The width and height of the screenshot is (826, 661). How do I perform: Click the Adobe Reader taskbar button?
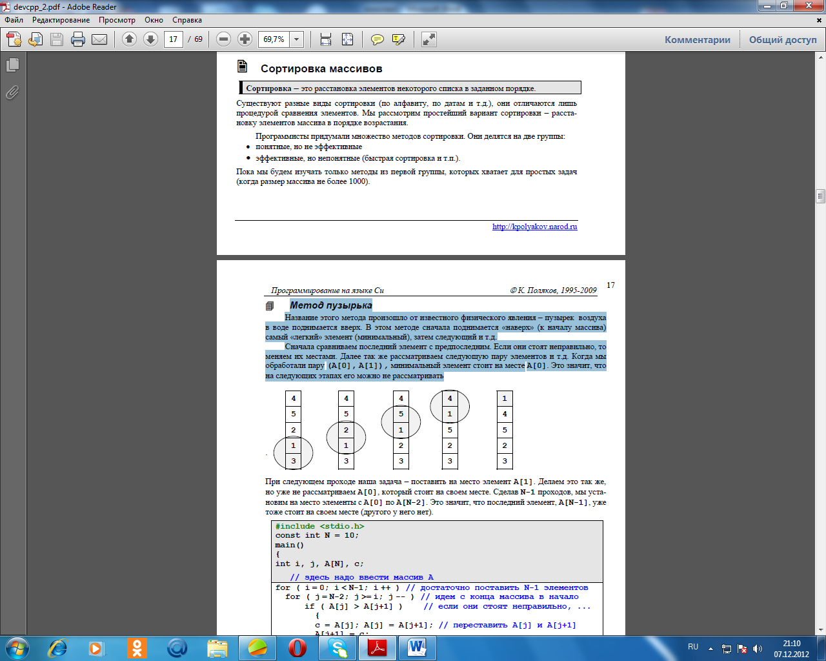378,647
